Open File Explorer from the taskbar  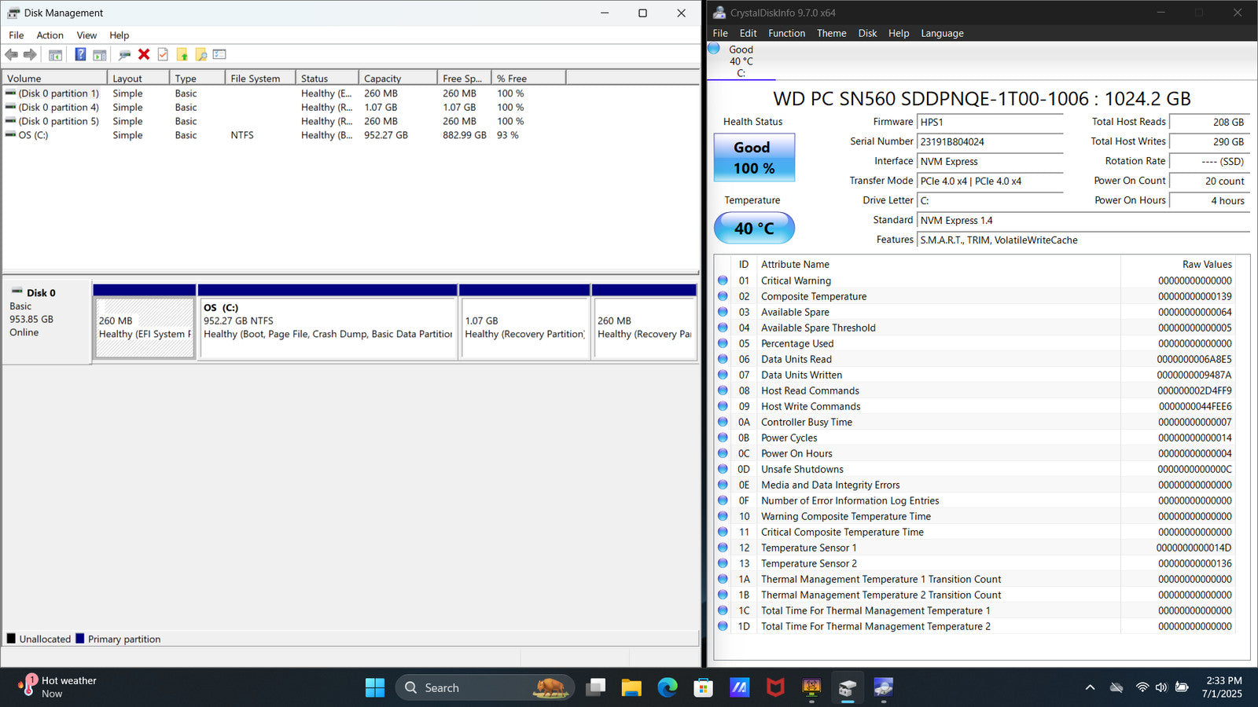click(x=631, y=688)
